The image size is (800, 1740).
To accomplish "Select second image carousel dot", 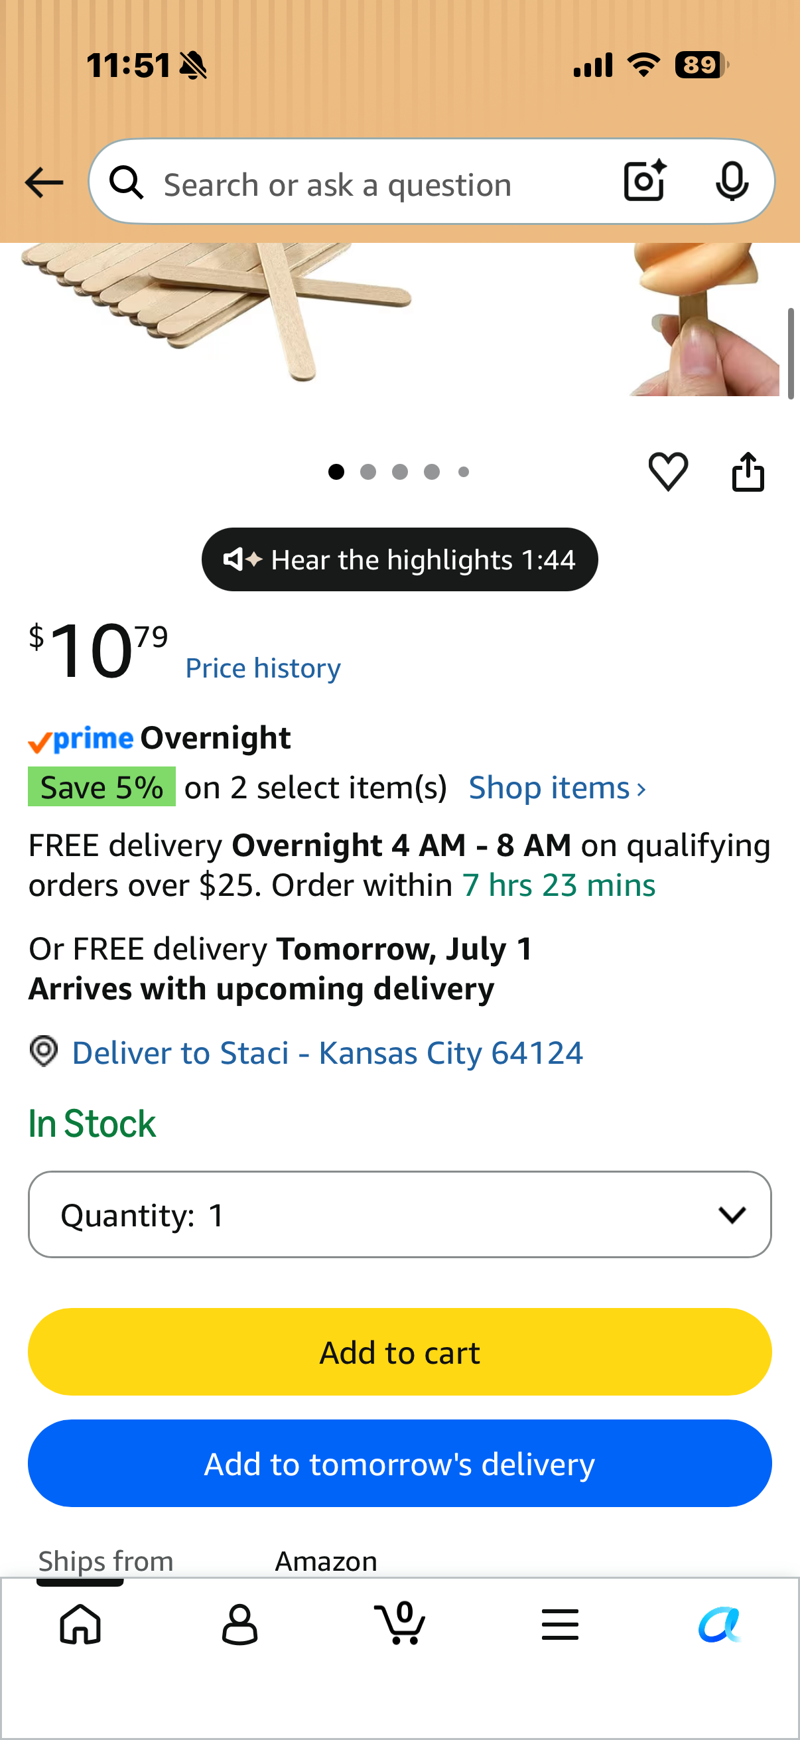I will pyautogui.click(x=368, y=471).
